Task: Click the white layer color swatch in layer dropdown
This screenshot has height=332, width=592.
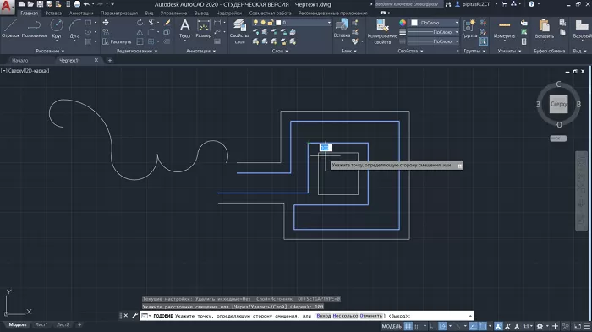Action: click(x=278, y=23)
